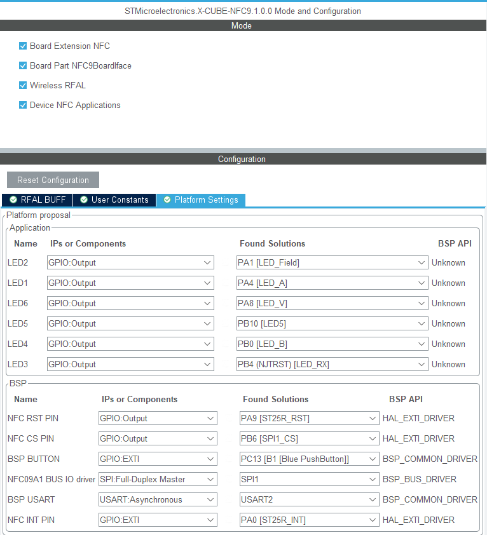
Task: Click X-CUBE-NFC9 Mode and Configuration title
Action: click(x=243, y=11)
